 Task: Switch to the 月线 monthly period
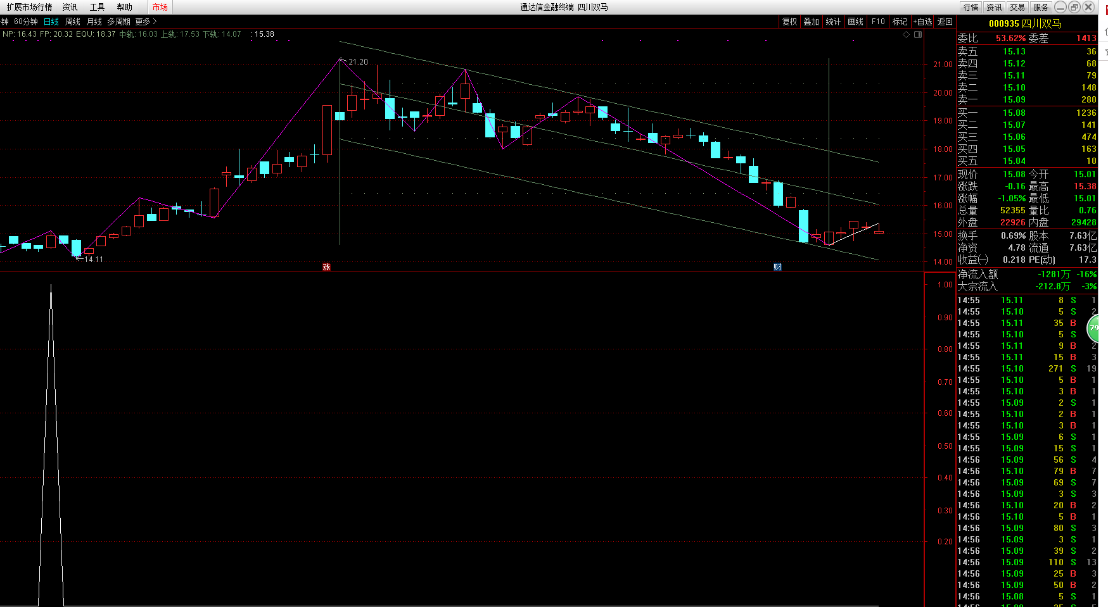[94, 22]
